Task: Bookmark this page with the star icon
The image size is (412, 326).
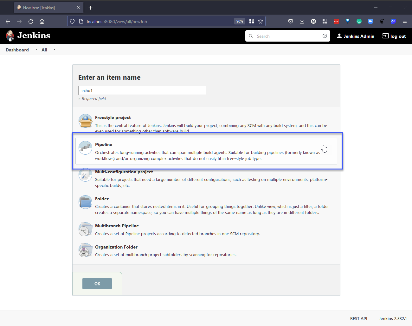Action: [261, 21]
